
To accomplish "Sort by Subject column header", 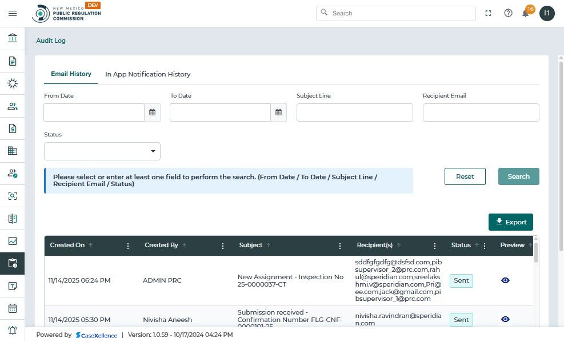I will [x=251, y=245].
